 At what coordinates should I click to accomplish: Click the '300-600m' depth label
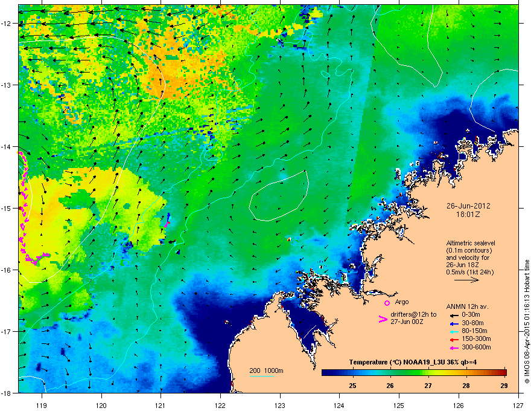point(476,348)
